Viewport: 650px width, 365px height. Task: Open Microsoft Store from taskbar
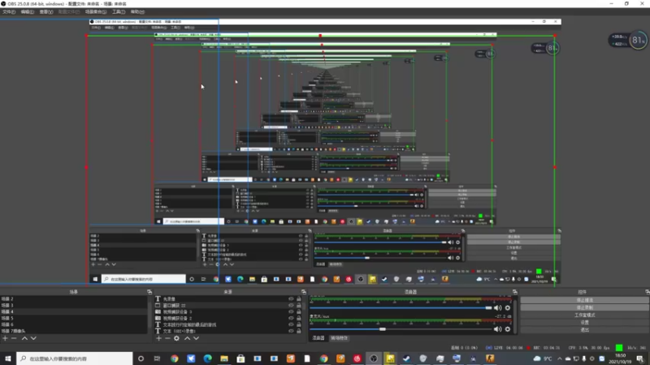[x=240, y=359]
